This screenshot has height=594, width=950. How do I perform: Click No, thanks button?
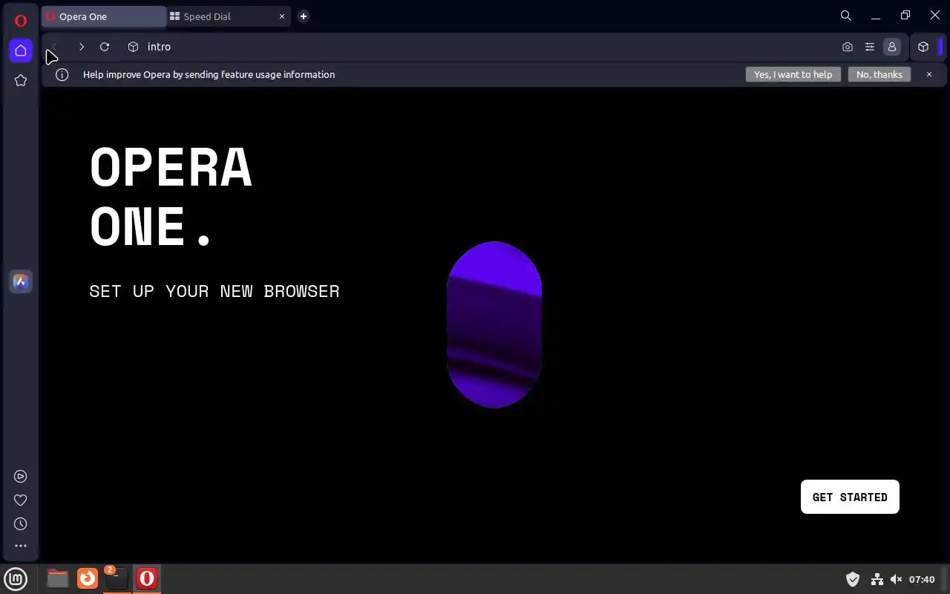tap(879, 74)
